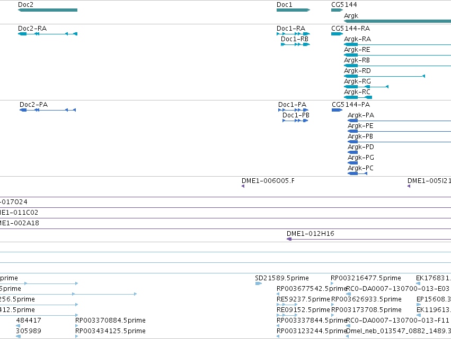The width and height of the screenshot is (451, 339).
Task: Click the RP003626933.5prime EST arrow
Action: (x=332, y=305)
